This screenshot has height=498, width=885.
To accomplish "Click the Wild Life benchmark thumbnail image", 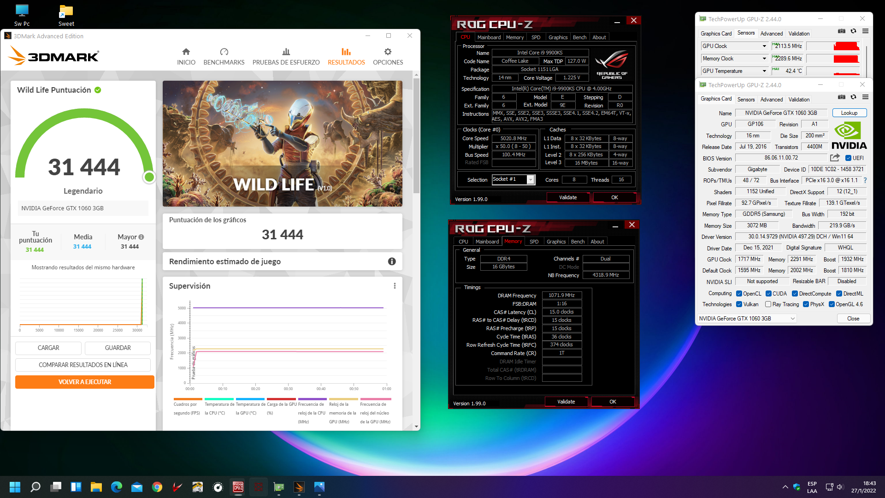I will tap(282, 143).
